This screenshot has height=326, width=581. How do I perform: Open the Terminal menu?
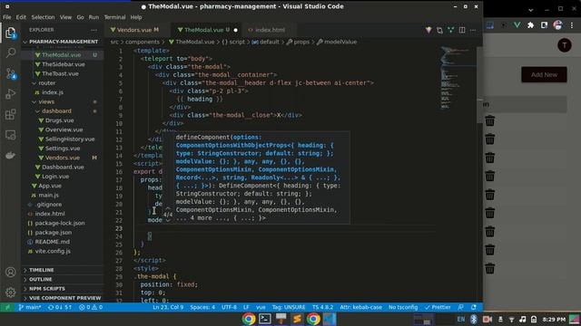pos(114,17)
